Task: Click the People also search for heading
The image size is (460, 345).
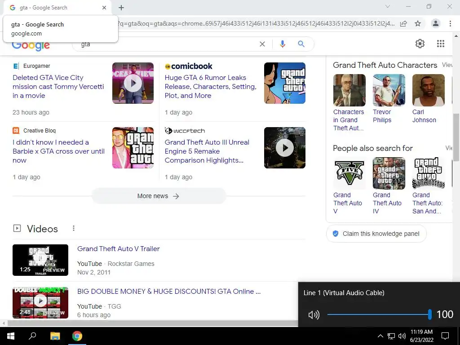Action: [x=372, y=148]
